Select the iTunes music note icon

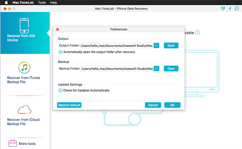pos(24,67)
